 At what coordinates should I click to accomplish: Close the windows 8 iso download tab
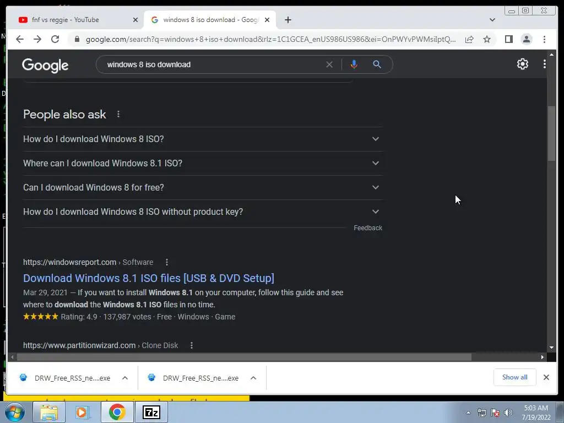[267, 20]
